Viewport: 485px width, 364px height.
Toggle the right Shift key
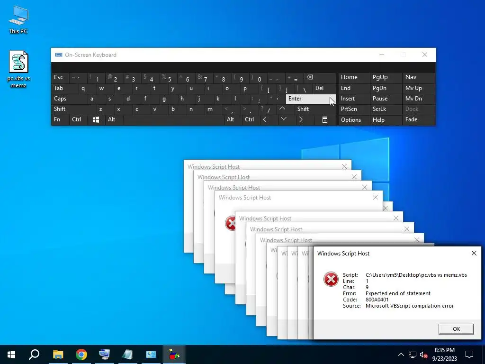315,109
